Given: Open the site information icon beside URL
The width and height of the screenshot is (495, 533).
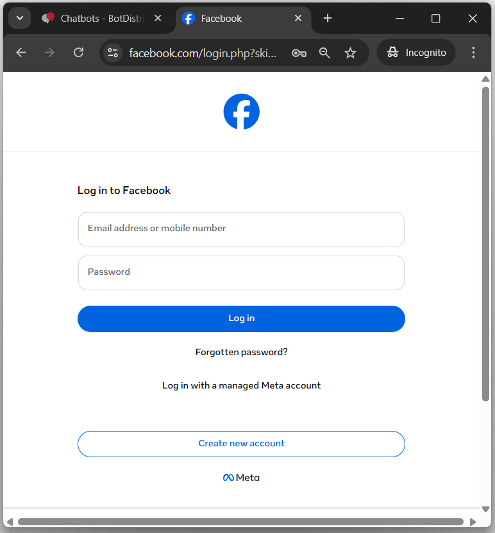Looking at the screenshot, I should (113, 53).
